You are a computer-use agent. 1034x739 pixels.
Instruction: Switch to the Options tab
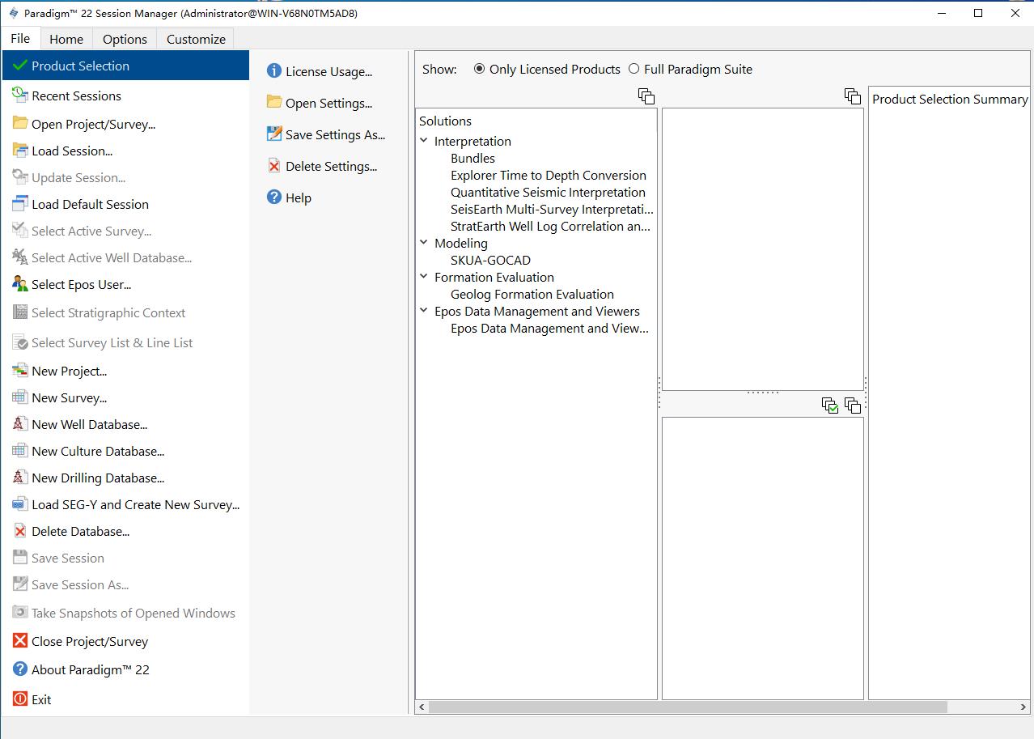pos(125,39)
